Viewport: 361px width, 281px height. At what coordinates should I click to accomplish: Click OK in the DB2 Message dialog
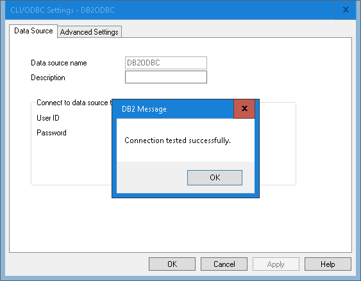pyautogui.click(x=215, y=178)
